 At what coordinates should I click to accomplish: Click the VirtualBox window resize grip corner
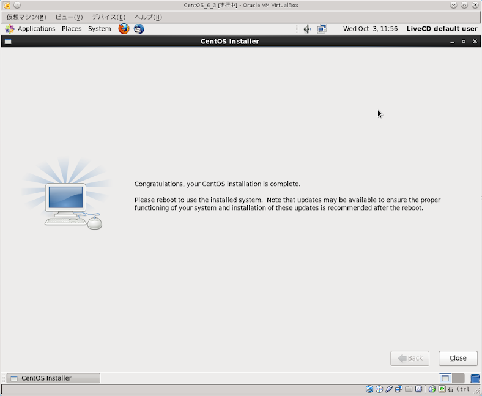[x=477, y=390]
